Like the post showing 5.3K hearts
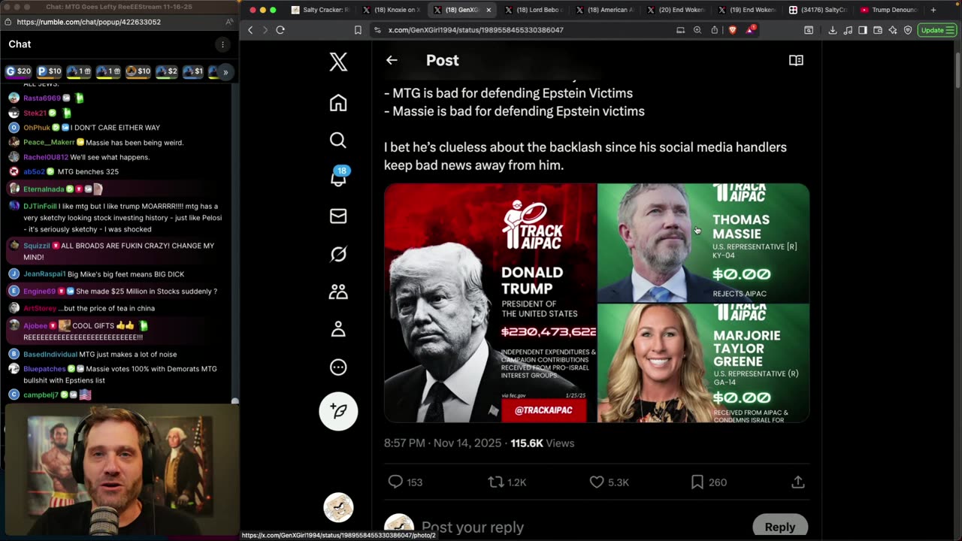This screenshot has height=541, width=962. tap(597, 482)
